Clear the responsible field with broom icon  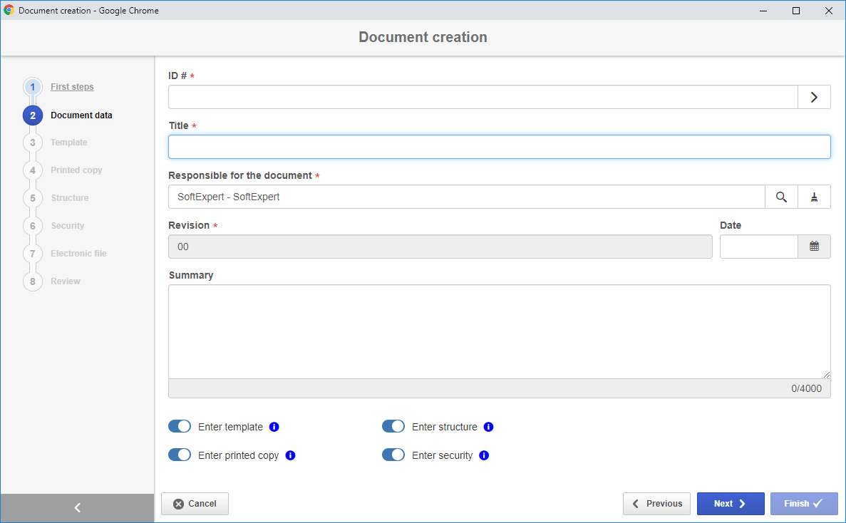[x=814, y=197]
